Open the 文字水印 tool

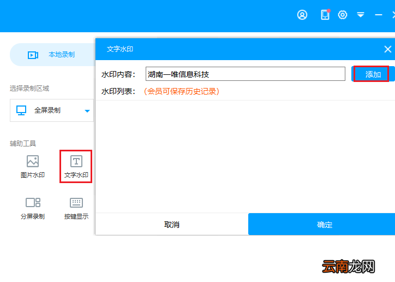pos(76,167)
